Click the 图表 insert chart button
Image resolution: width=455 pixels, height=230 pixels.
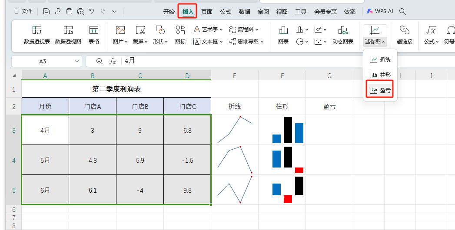[x=283, y=35]
